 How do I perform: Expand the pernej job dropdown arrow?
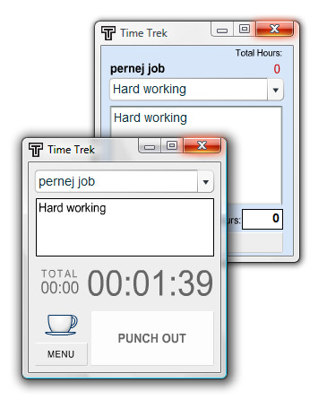tap(205, 181)
